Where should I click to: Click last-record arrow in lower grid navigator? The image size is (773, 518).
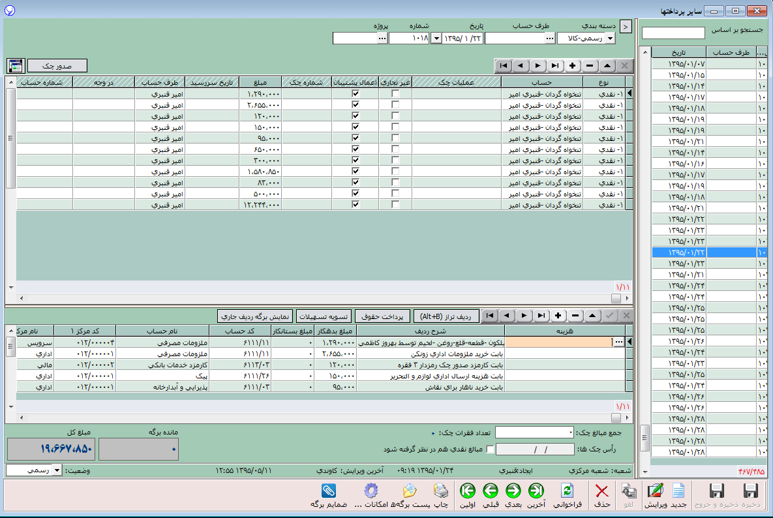click(x=541, y=316)
